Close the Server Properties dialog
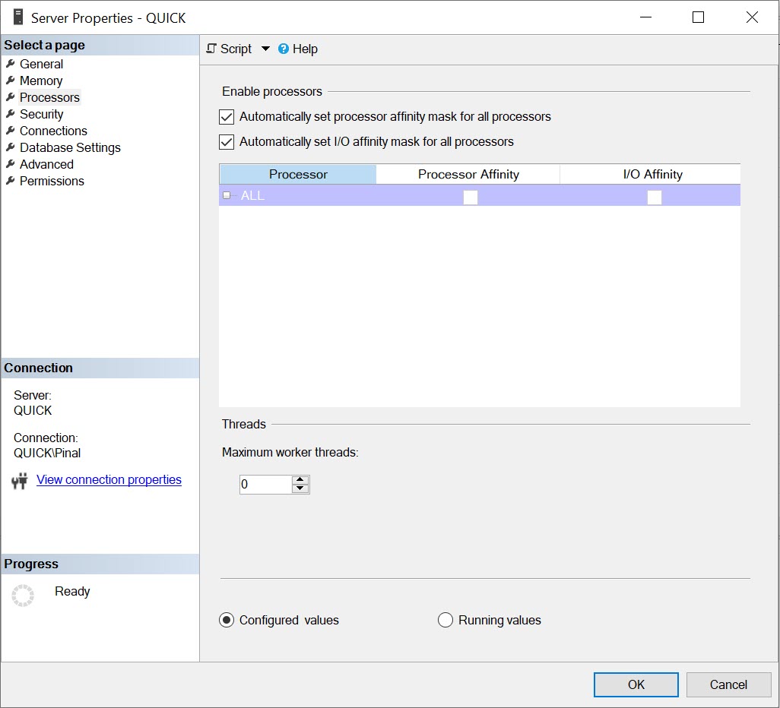780x708 pixels. (x=752, y=17)
